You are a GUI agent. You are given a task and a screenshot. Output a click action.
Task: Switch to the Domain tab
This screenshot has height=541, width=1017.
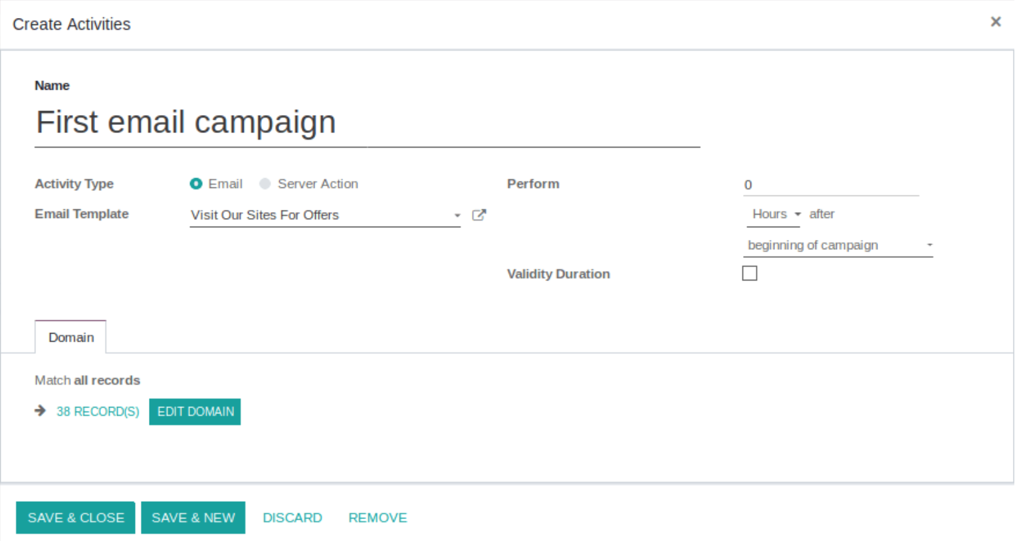70,337
